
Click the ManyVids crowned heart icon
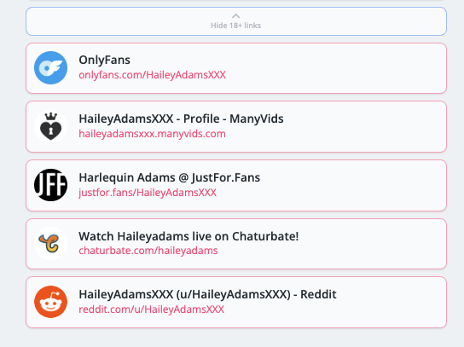pyautogui.click(x=50, y=126)
